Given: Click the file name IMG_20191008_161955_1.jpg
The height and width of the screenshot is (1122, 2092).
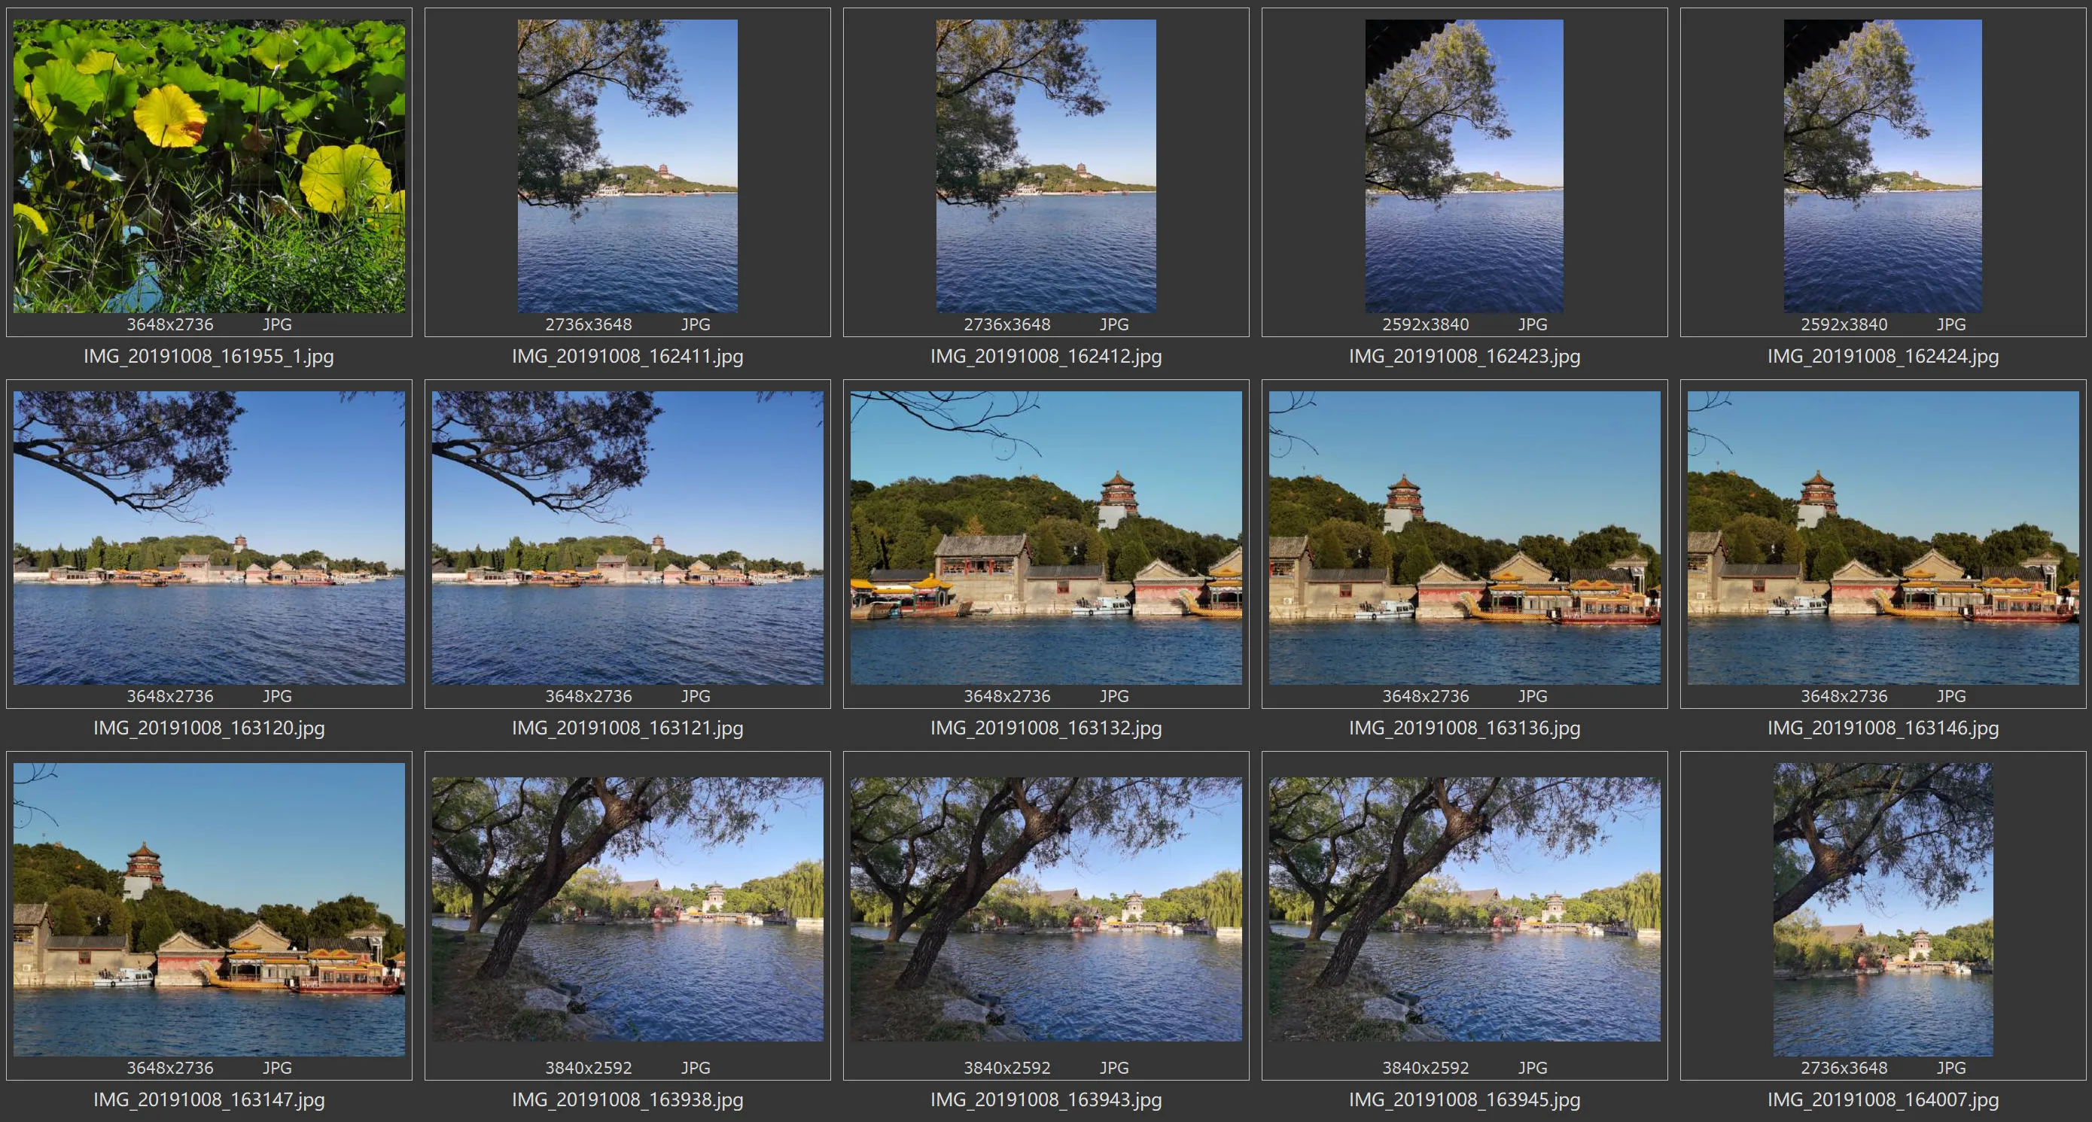Looking at the screenshot, I should coord(209,357).
